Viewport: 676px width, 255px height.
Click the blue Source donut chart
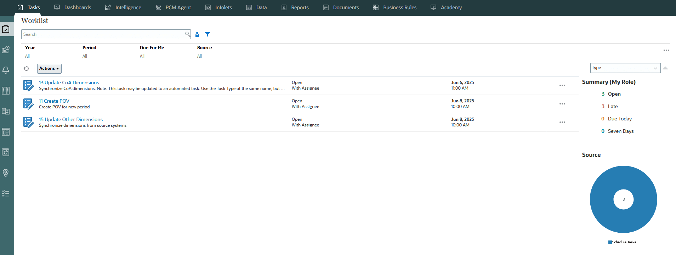tap(623, 199)
